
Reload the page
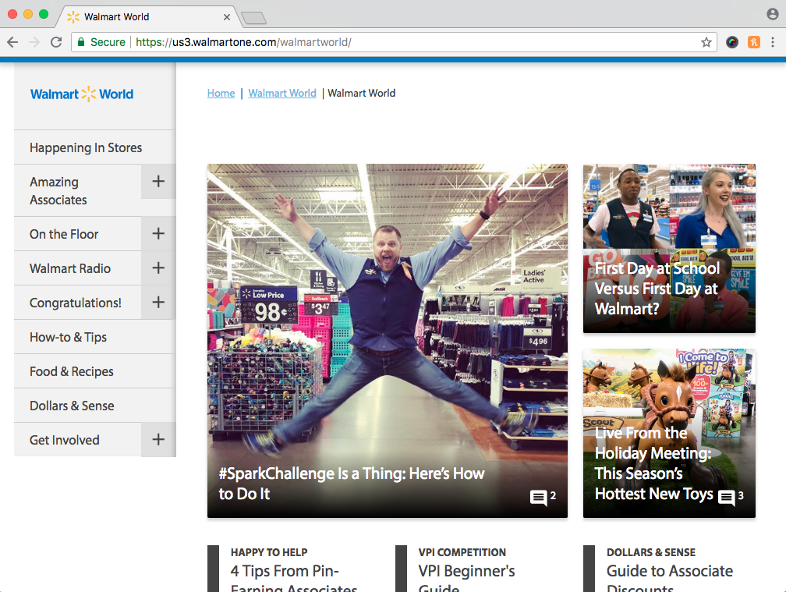(x=55, y=43)
